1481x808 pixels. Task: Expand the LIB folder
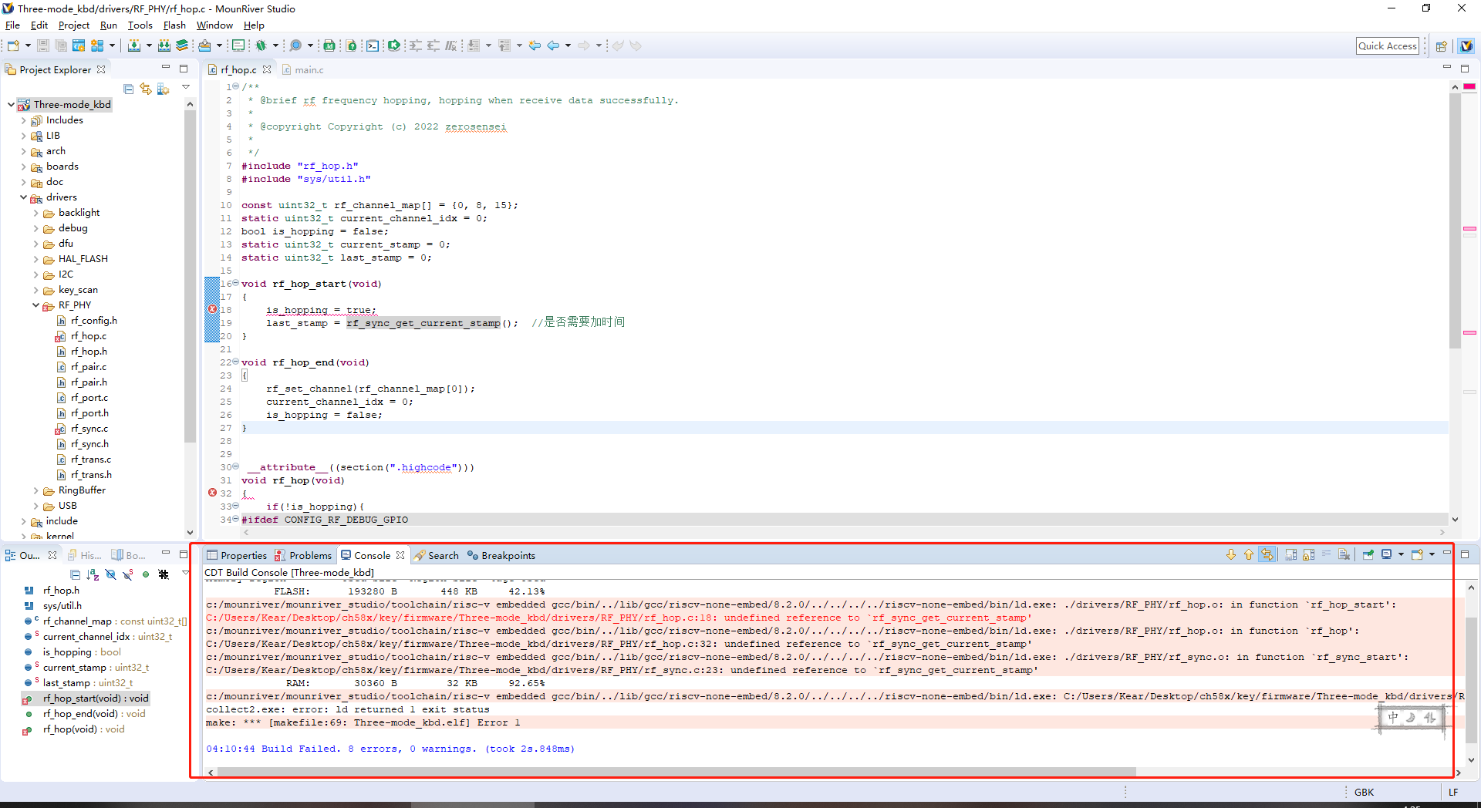click(x=24, y=136)
